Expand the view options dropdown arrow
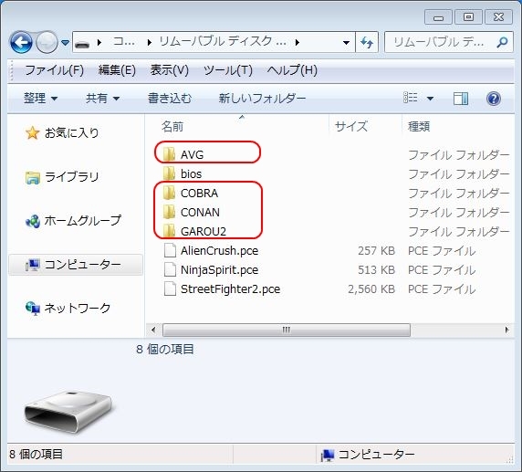 (x=430, y=99)
